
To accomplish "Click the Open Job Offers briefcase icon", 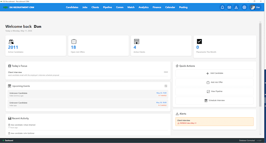I will pyautogui.click(x=74, y=41).
